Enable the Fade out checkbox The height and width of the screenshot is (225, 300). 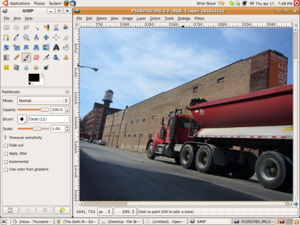point(6,145)
